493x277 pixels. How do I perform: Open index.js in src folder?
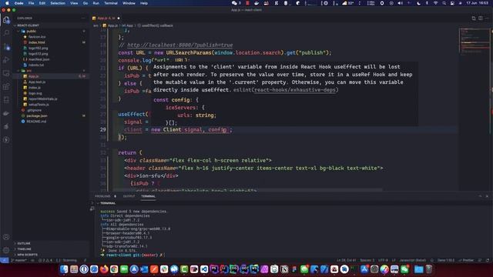[x=34, y=88]
